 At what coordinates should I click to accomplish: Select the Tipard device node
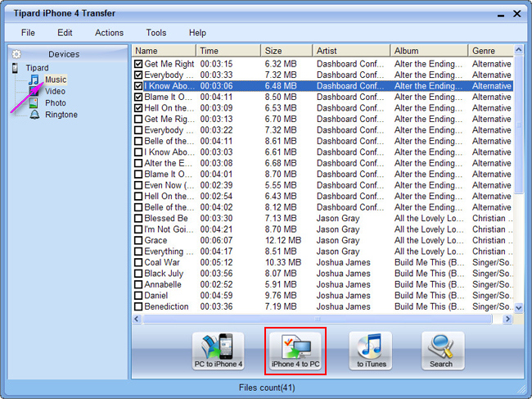click(37, 68)
